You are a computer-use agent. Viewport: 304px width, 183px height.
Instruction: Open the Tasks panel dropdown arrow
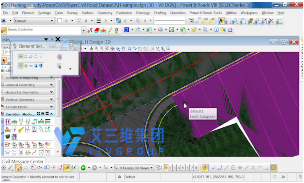point(46,40)
